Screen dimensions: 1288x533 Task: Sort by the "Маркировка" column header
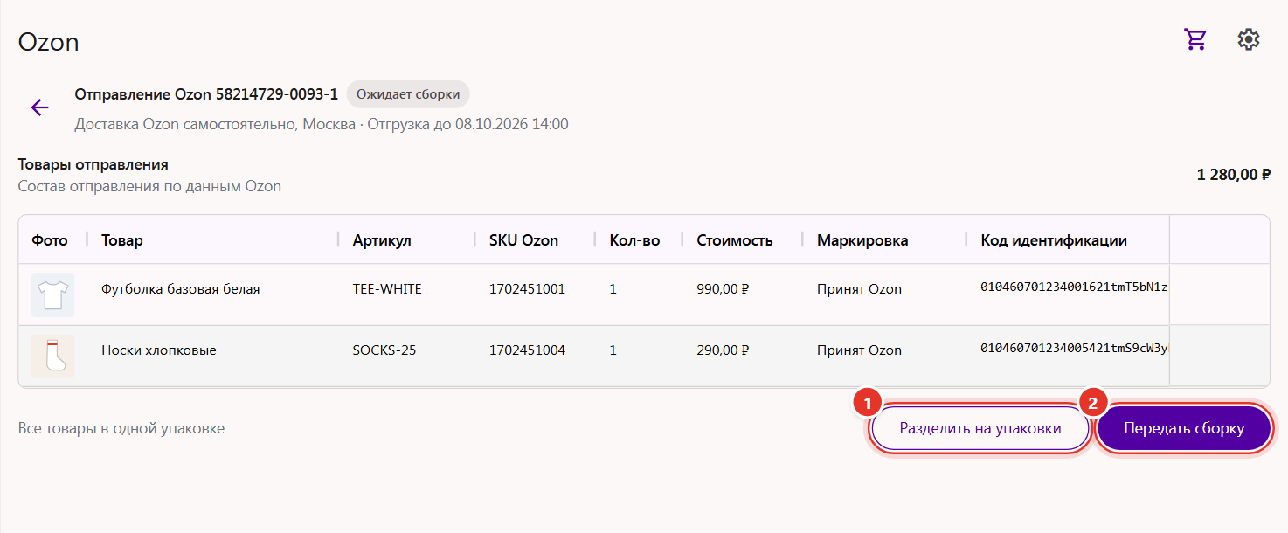point(862,240)
